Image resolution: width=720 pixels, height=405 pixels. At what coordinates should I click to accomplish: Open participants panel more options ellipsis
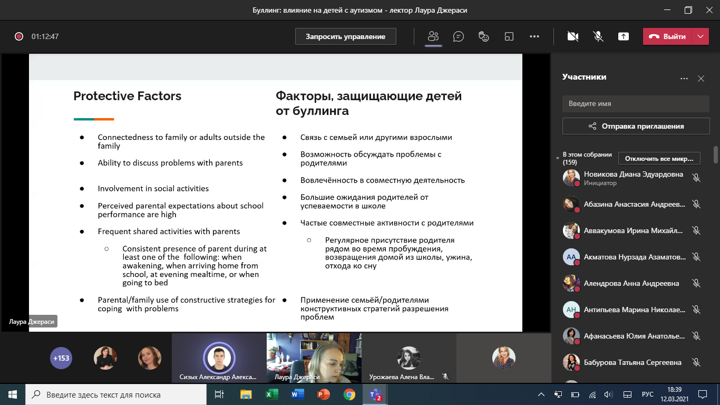(x=684, y=79)
